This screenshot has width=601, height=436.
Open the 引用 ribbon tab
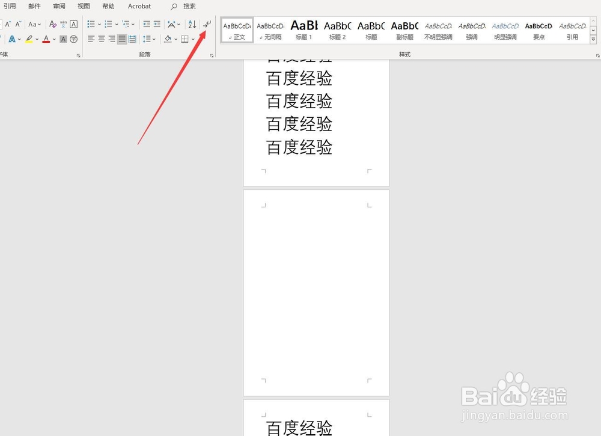click(x=10, y=6)
